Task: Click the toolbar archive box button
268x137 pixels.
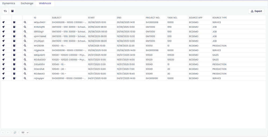Action: click(x=13, y=11)
